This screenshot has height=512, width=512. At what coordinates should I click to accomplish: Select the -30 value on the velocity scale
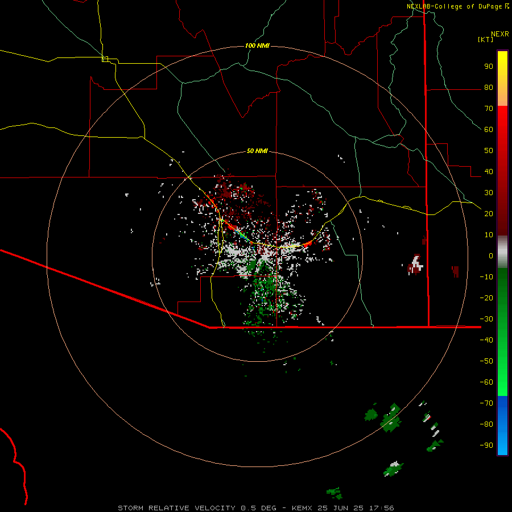(x=486, y=319)
